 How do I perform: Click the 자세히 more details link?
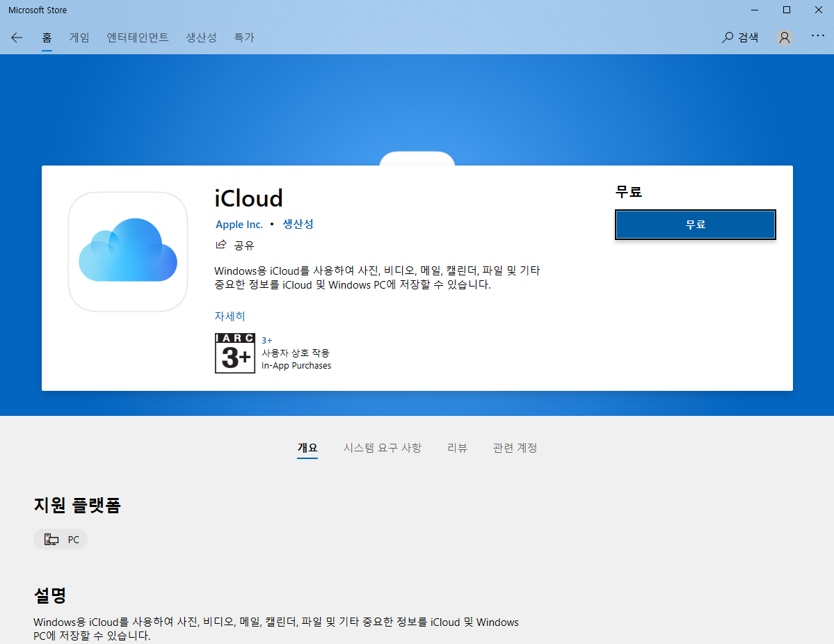[230, 316]
